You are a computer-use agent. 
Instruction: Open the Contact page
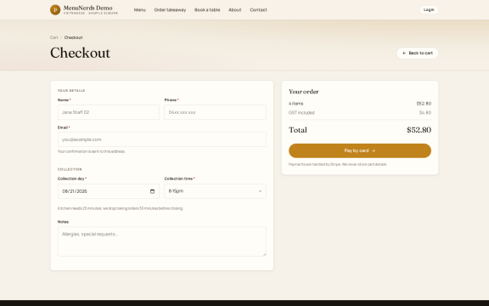[x=258, y=10]
